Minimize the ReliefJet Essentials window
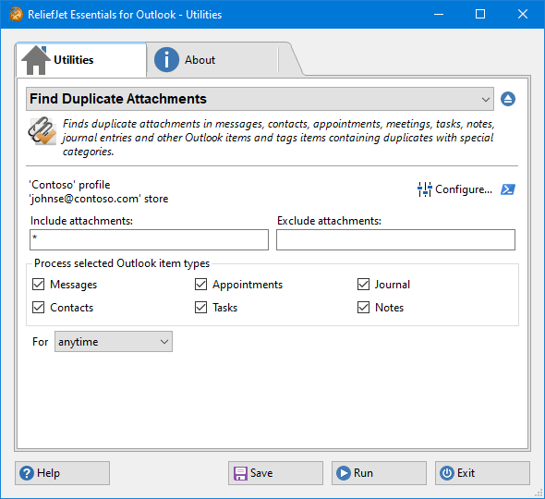545x499 pixels. pyautogui.click(x=439, y=14)
